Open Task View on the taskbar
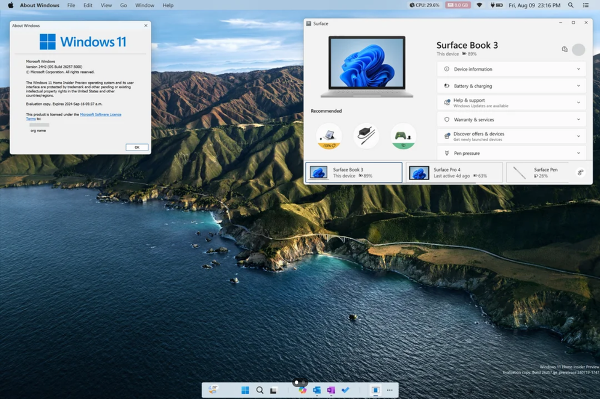Viewport: 600px width, 399px height. click(274, 390)
